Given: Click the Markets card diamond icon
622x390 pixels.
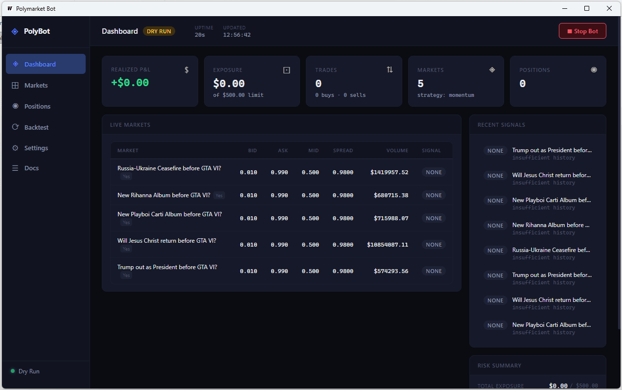Looking at the screenshot, I should pyautogui.click(x=492, y=70).
